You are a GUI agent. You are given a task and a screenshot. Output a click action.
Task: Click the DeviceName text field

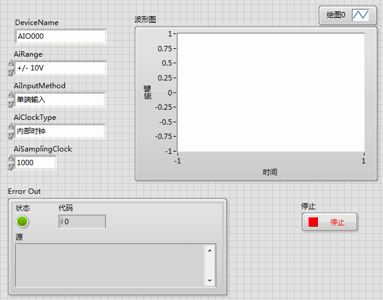click(x=60, y=36)
